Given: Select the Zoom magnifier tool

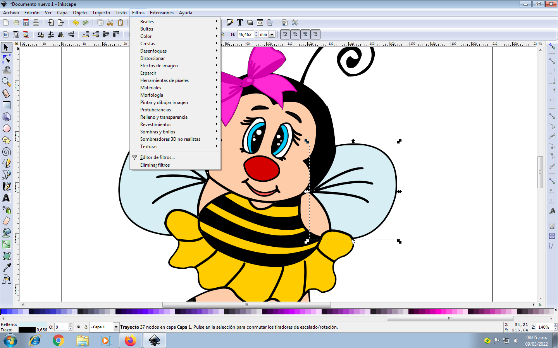Looking at the screenshot, I should (x=6, y=82).
